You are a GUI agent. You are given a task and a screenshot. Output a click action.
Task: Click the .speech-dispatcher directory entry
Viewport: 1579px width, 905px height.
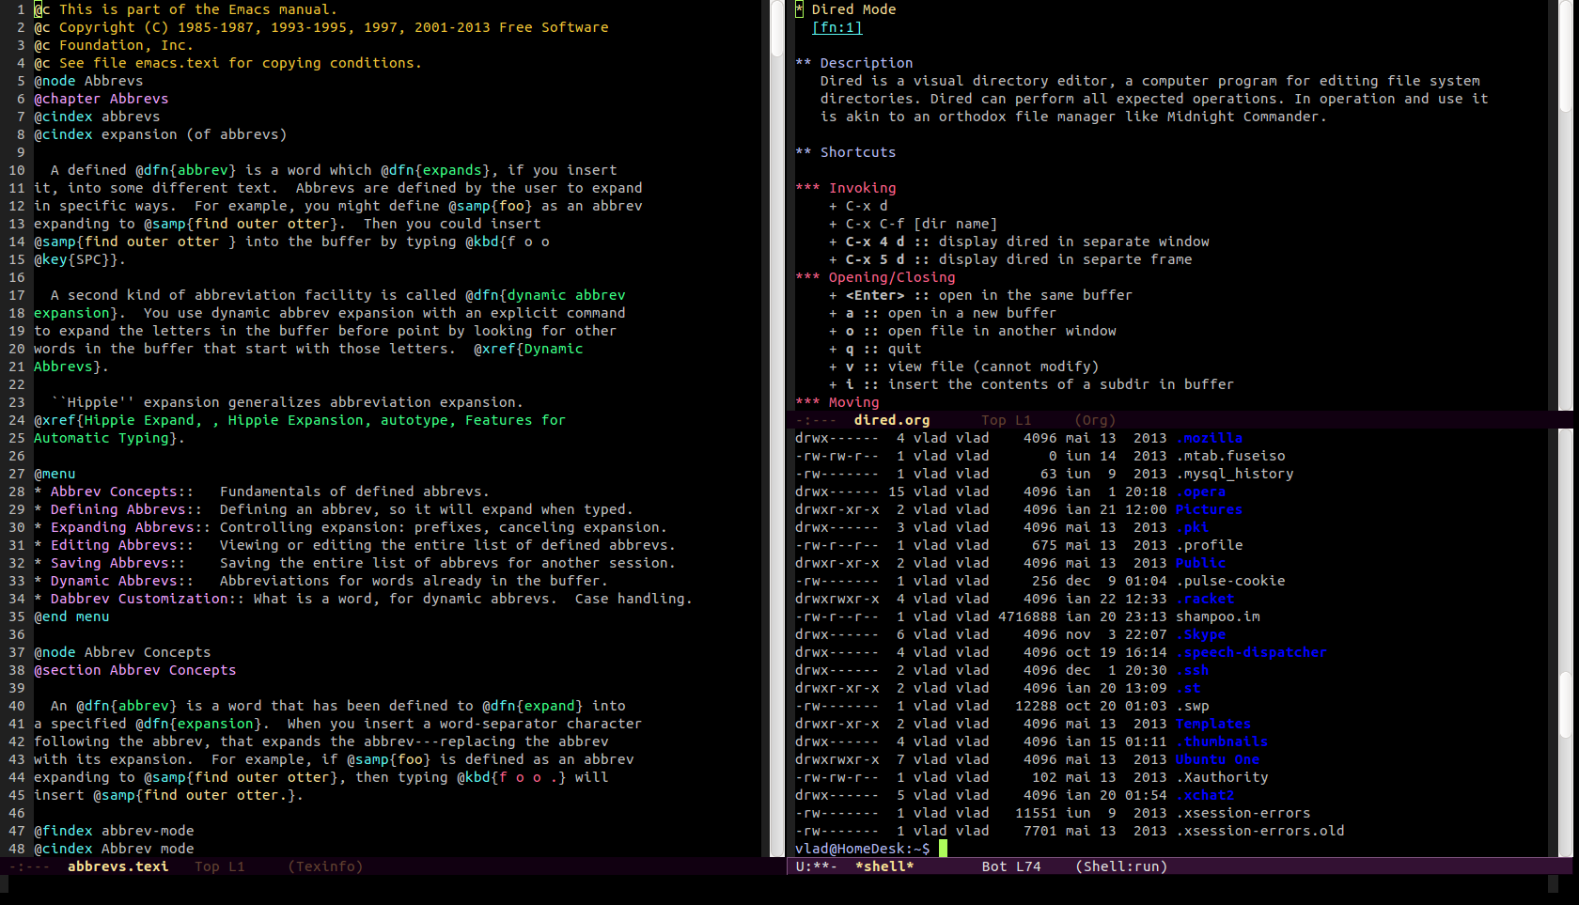point(1252,652)
